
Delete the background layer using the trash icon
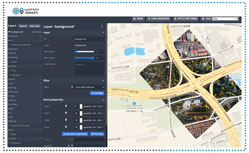(x=34, y=32)
